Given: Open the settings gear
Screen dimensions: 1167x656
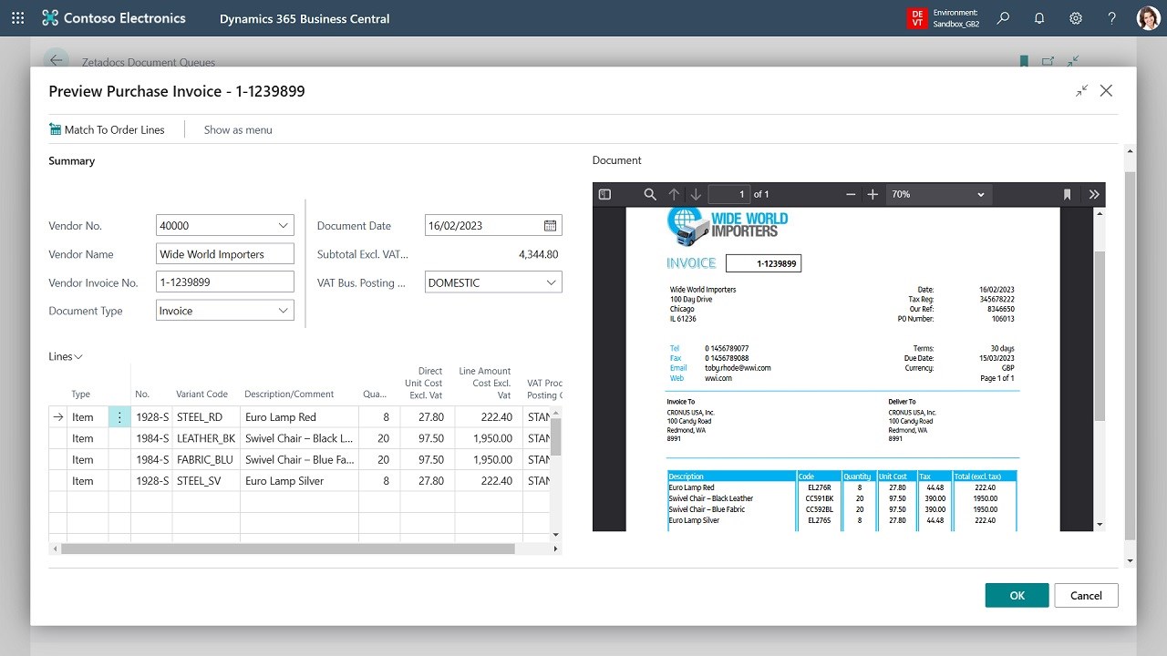Looking at the screenshot, I should (x=1076, y=18).
